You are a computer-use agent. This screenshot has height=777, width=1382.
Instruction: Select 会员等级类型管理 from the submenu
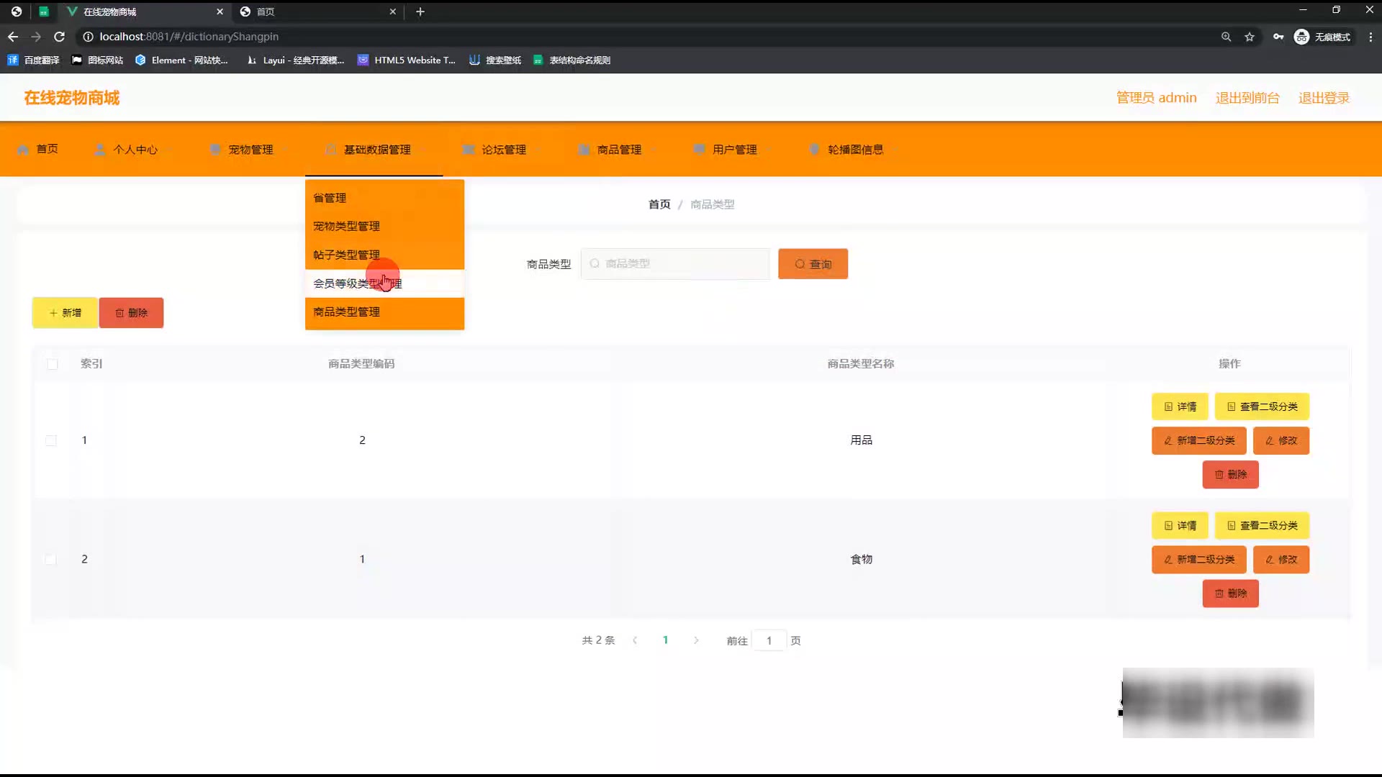(x=357, y=283)
